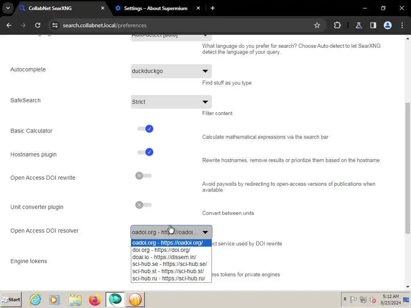
Task: Open Windows Media Player from taskbar
Action: coord(55,299)
